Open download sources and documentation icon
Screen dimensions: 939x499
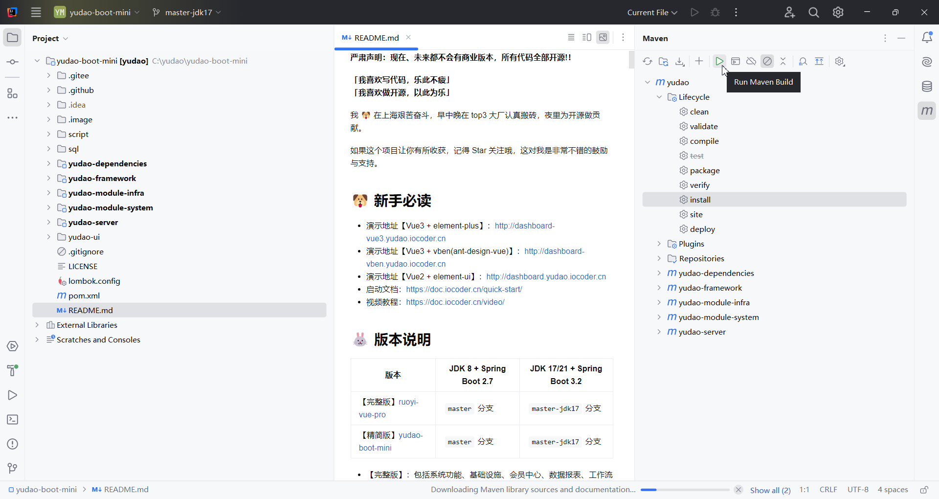point(680,61)
